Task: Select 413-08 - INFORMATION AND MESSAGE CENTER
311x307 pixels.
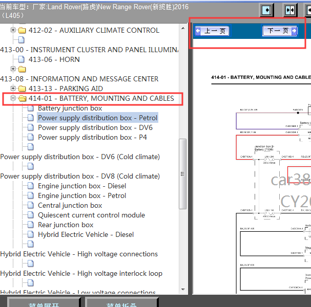Action: 79,79
